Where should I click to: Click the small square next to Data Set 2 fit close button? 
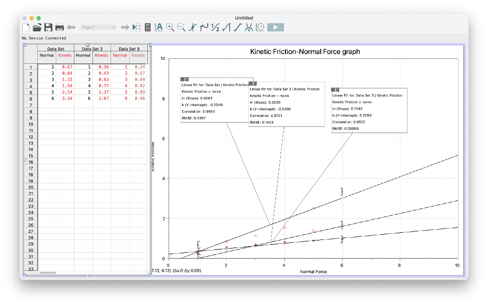(255, 84)
